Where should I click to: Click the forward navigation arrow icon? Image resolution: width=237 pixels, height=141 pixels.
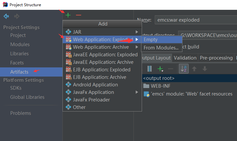17,16
